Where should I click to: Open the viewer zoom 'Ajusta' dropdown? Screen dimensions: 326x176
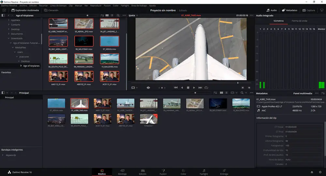tap(133, 15)
